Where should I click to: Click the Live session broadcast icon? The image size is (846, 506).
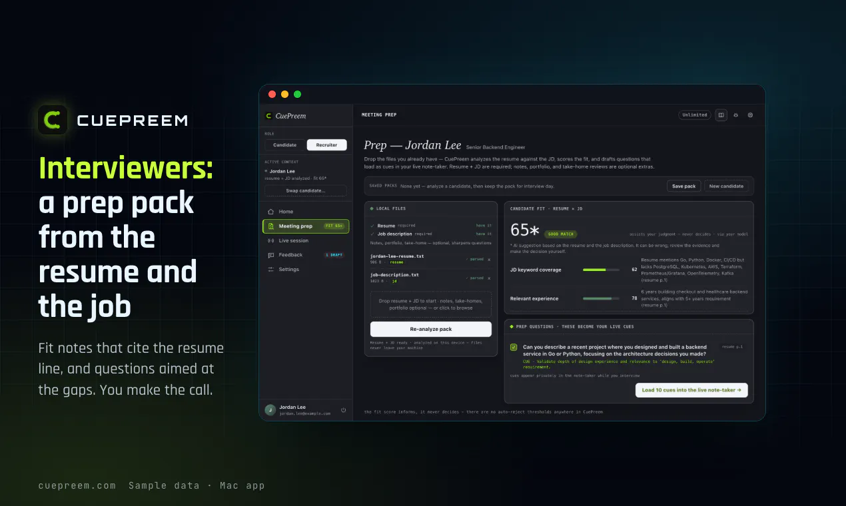(270, 241)
